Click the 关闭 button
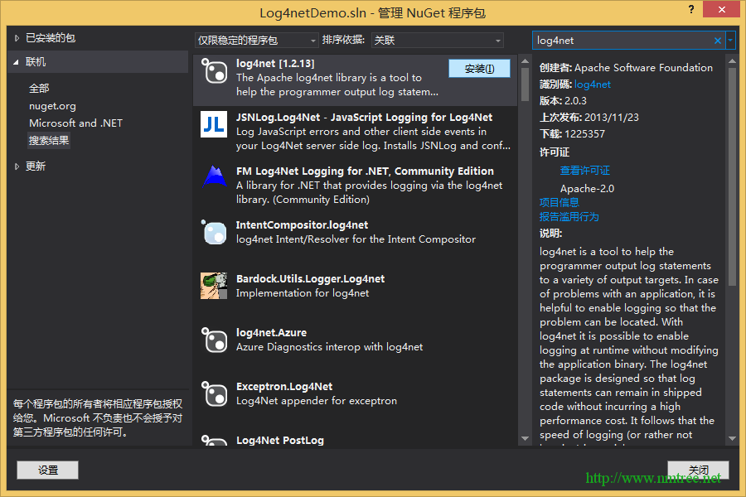746x497 pixels. [698, 470]
